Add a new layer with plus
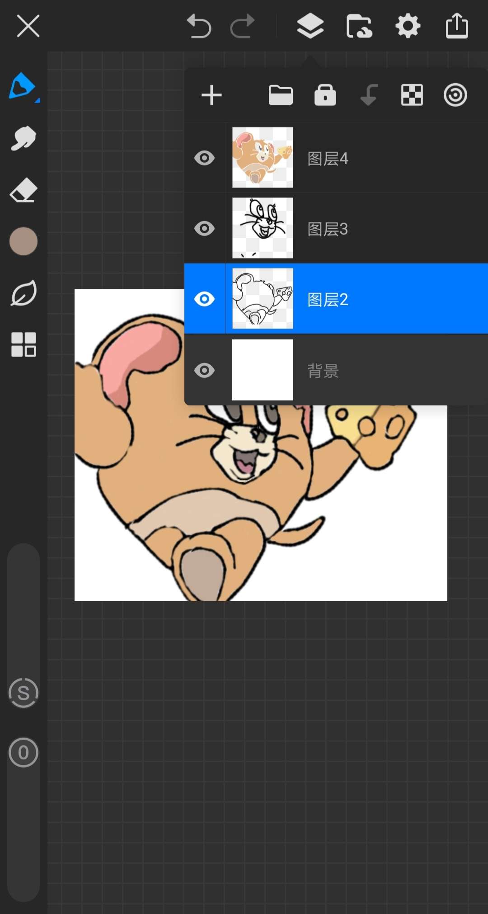The image size is (488, 914). [211, 95]
